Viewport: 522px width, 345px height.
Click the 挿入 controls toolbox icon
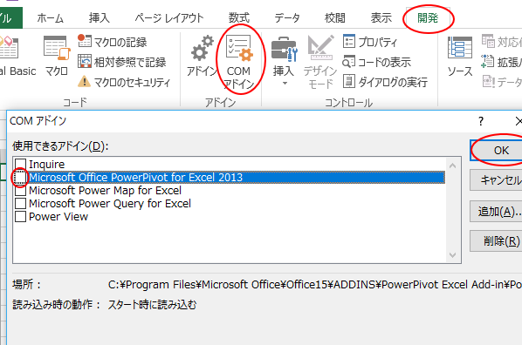click(x=284, y=50)
